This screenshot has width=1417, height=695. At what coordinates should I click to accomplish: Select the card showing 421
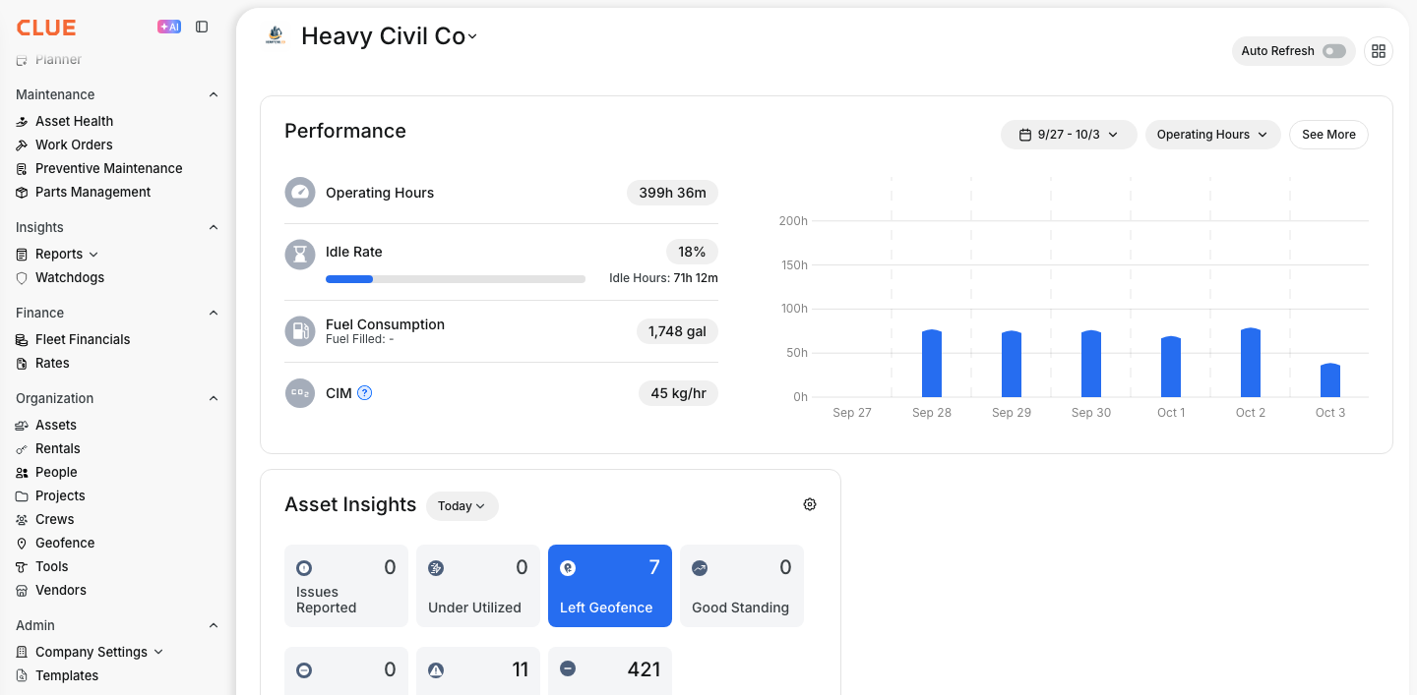610,671
